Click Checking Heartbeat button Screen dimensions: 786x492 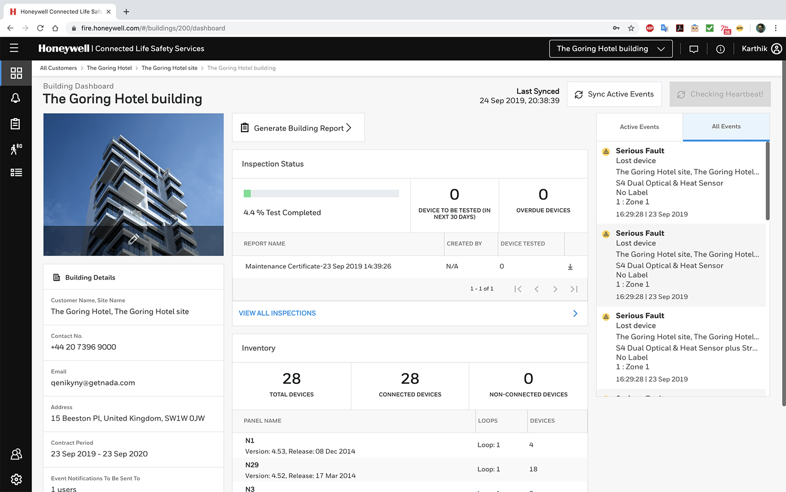720,94
